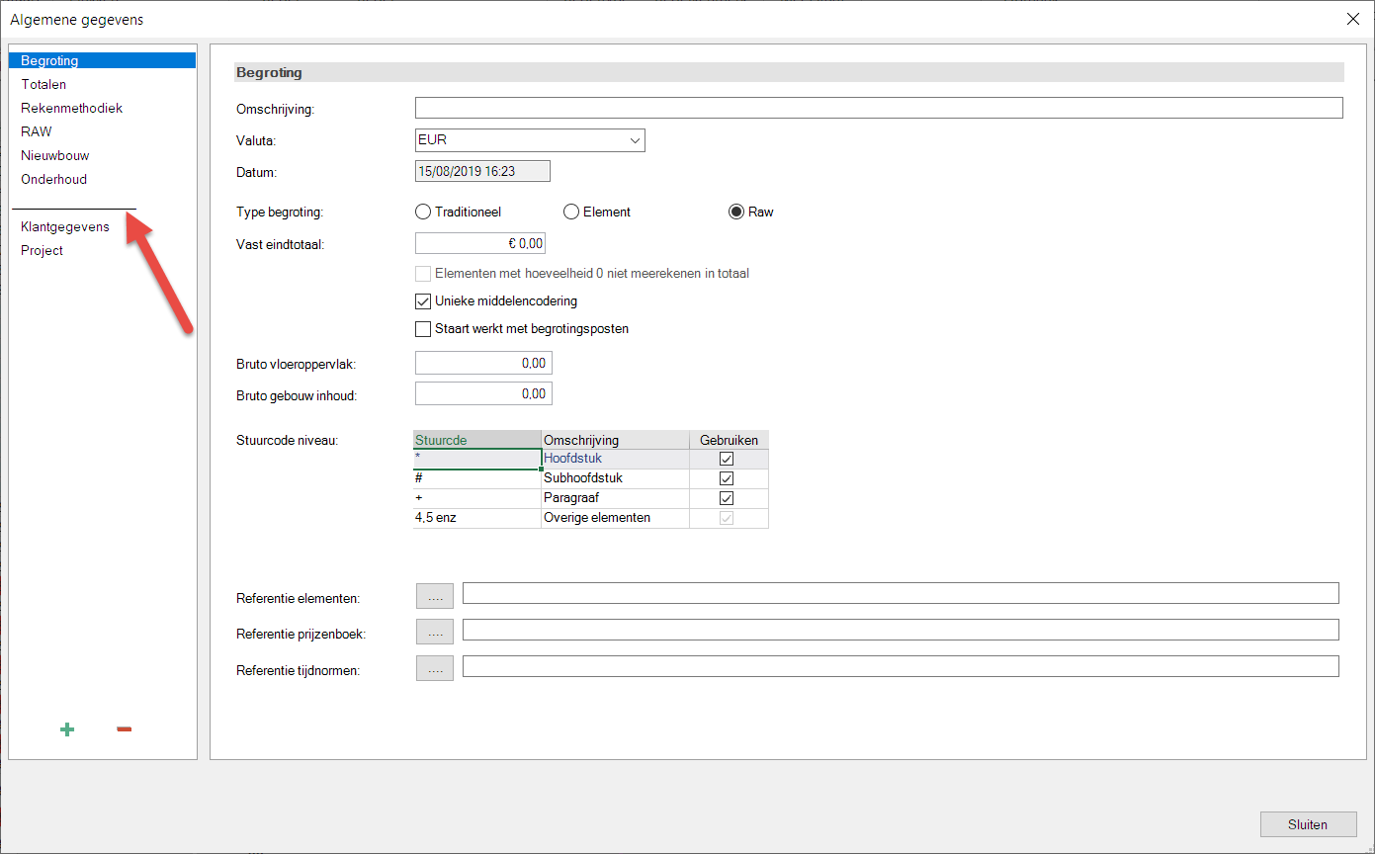
Task: Open the Nieuwbouw section
Action: click(55, 155)
